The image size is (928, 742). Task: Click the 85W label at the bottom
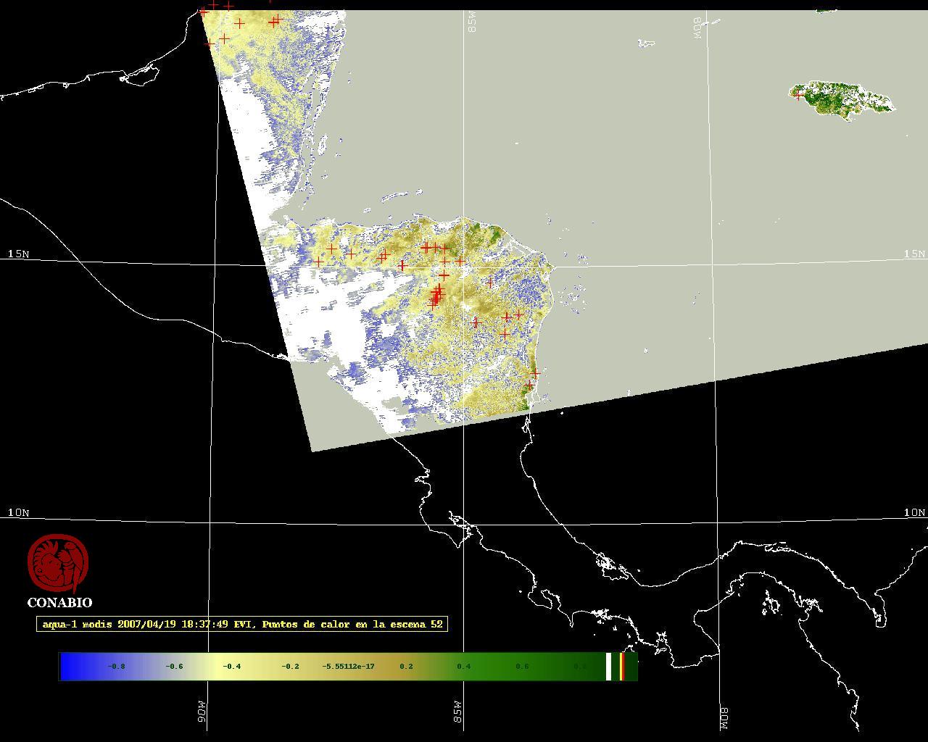(x=458, y=711)
